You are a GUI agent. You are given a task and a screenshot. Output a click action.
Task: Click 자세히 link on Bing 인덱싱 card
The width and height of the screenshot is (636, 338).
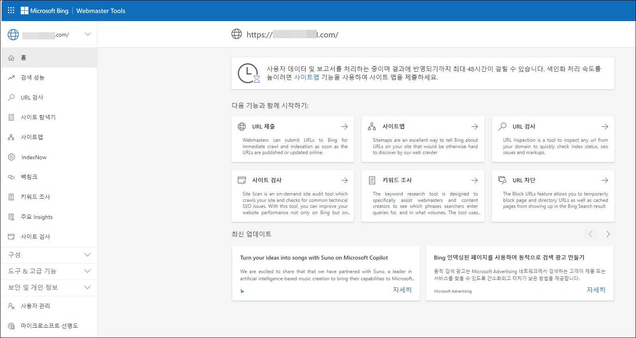(x=596, y=290)
